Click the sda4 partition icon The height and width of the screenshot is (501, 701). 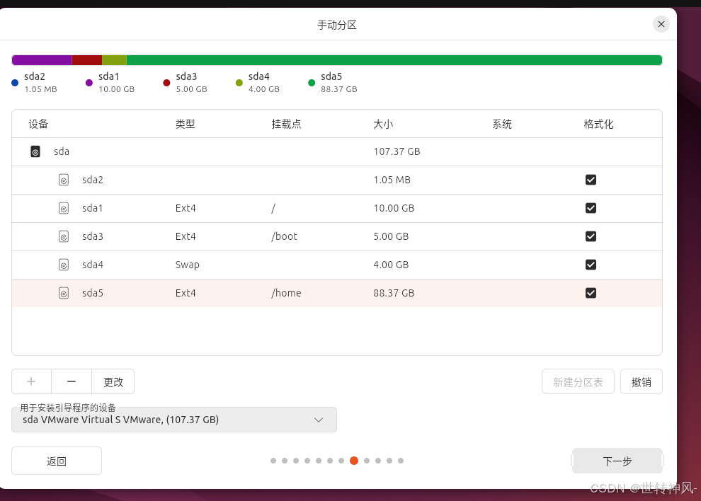tap(64, 265)
